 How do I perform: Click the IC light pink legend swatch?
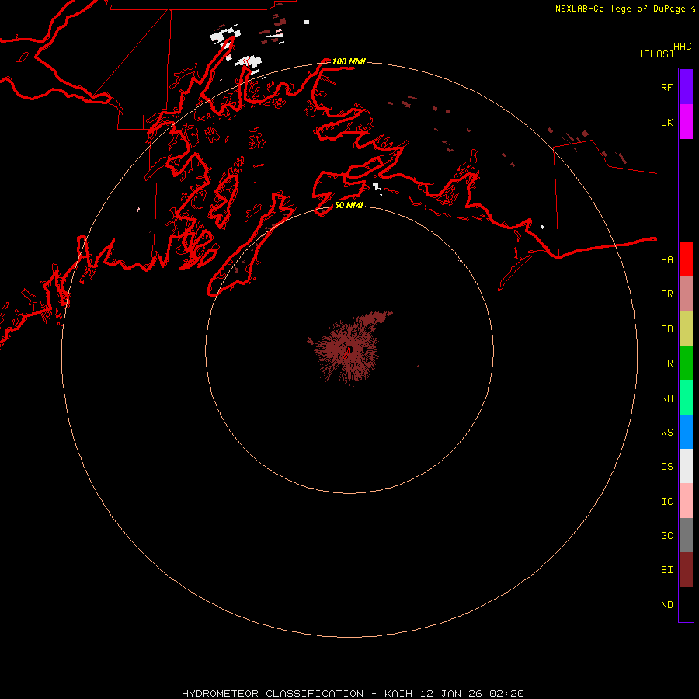pos(686,501)
